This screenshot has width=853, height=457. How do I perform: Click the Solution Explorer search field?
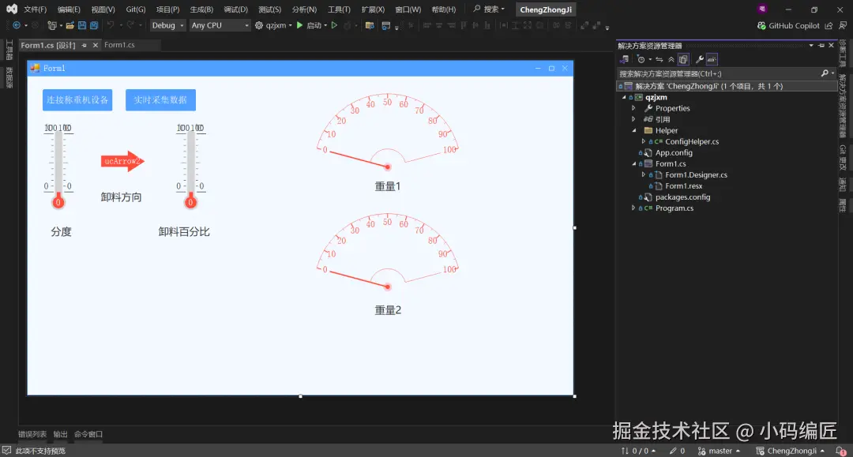tap(718, 73)
